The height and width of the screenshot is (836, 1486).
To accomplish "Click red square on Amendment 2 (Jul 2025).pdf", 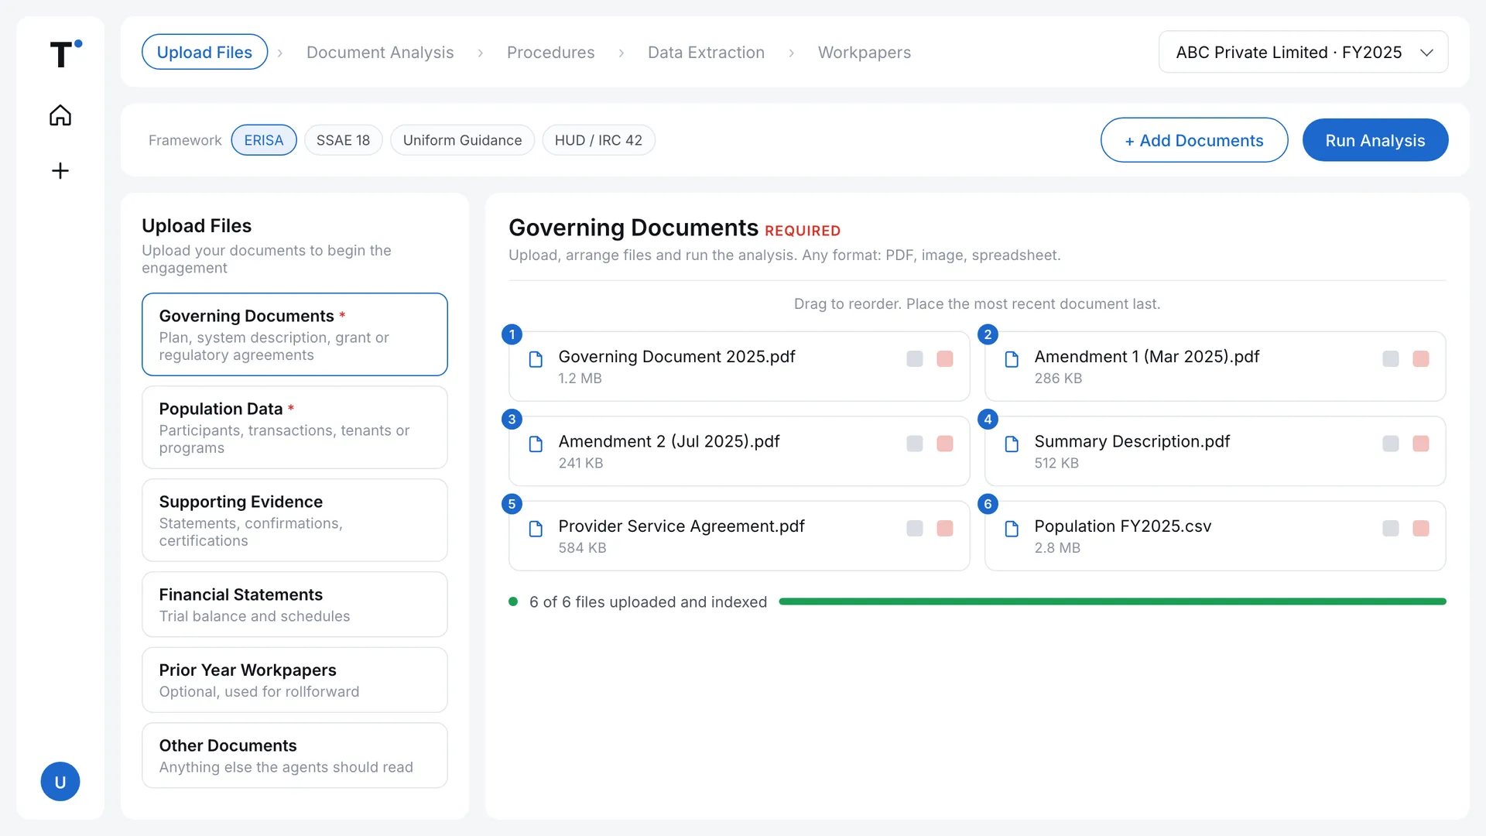I will (945, 444).
